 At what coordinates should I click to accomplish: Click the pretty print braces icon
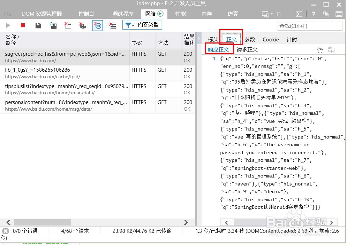click(x=320, y=49)
